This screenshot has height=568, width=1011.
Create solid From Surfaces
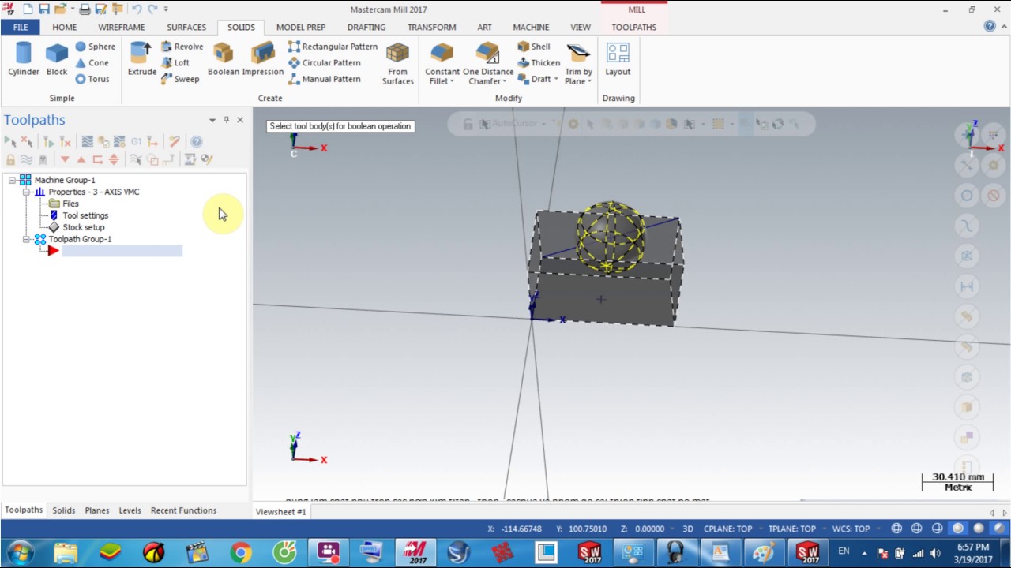397,63
